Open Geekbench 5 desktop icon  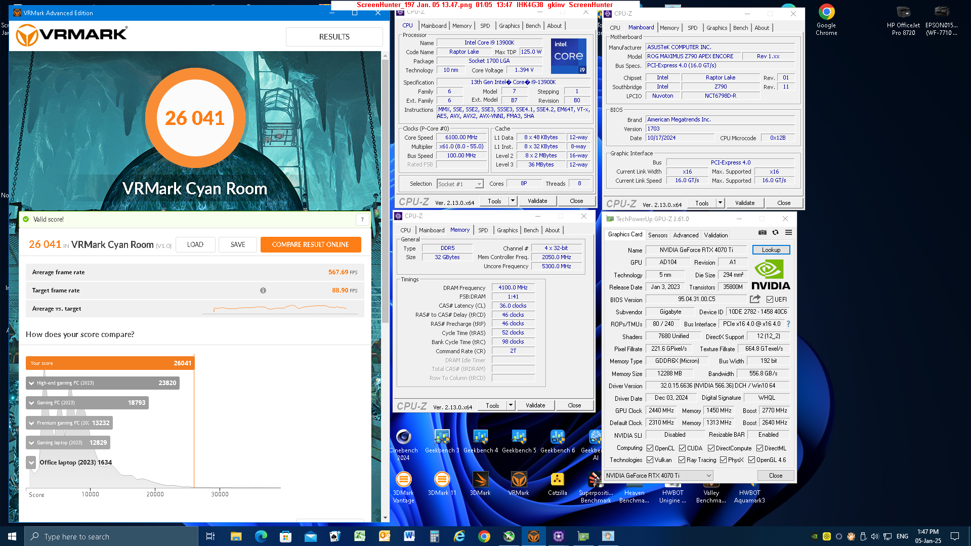[519, 441]
